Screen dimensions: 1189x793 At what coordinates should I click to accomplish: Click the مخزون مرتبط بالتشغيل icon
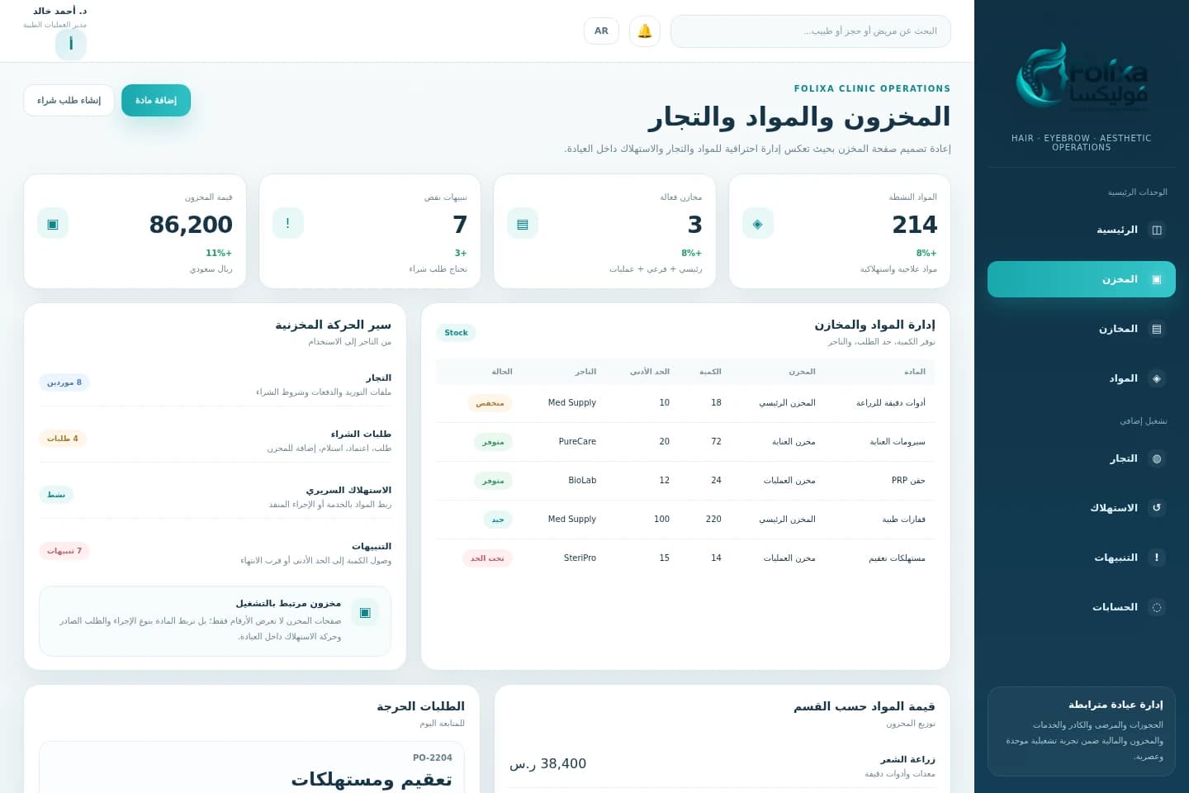click(365, 612)
